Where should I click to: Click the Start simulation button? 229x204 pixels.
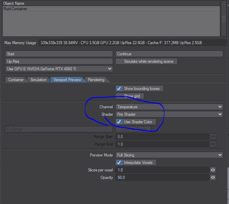pyautogui.click(x=59, y=54)
